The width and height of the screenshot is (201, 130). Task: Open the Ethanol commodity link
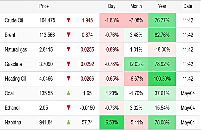12,108
